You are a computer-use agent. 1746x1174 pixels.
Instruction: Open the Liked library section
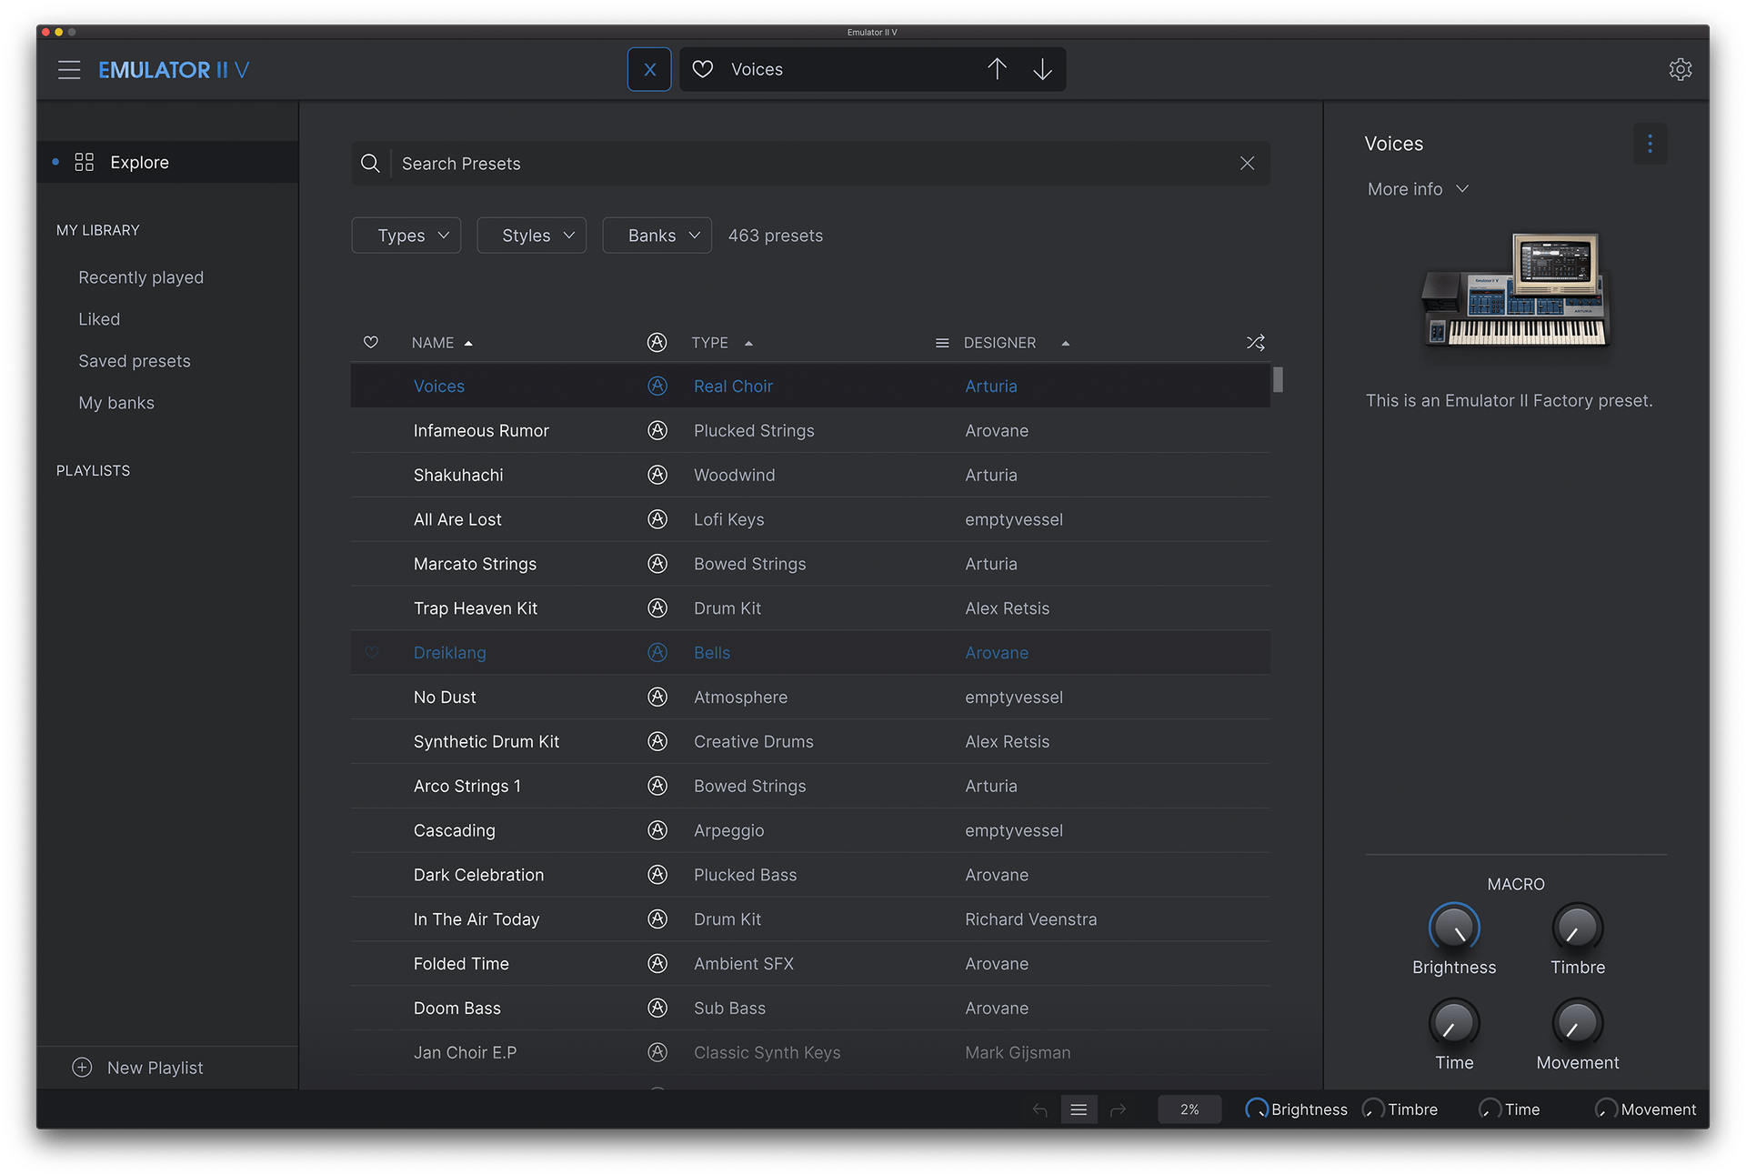click(99, 319)
